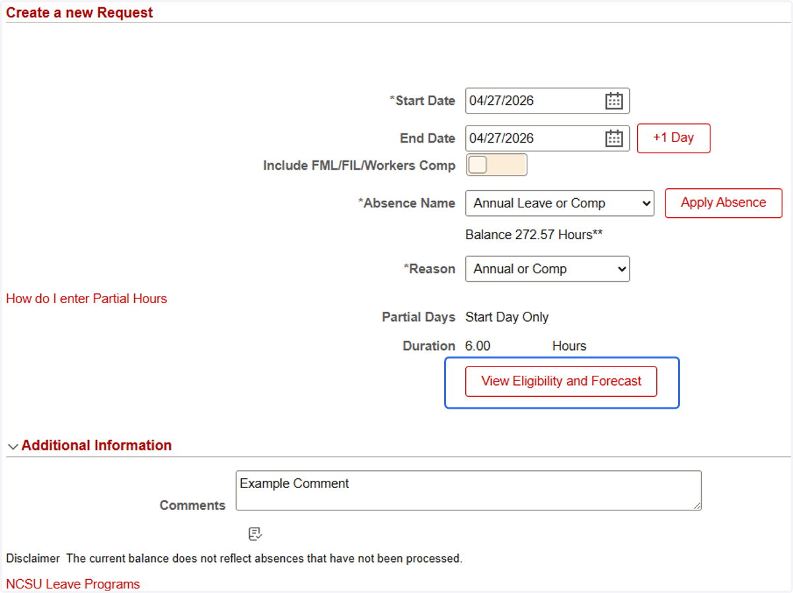Click the End Date input field
The height and width of the screenshot is (593, 793).
coord(547,139)
